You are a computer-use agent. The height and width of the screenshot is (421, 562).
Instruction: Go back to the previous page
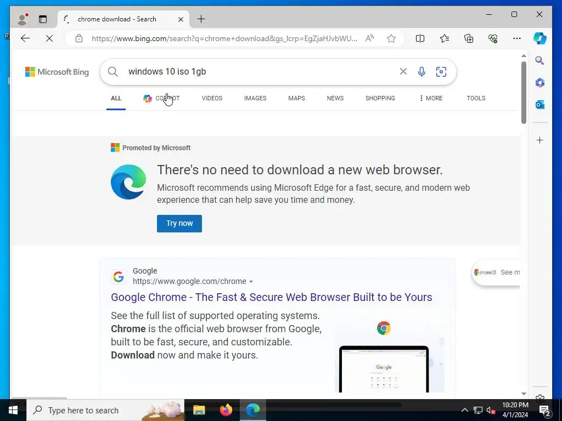(25, 38)
